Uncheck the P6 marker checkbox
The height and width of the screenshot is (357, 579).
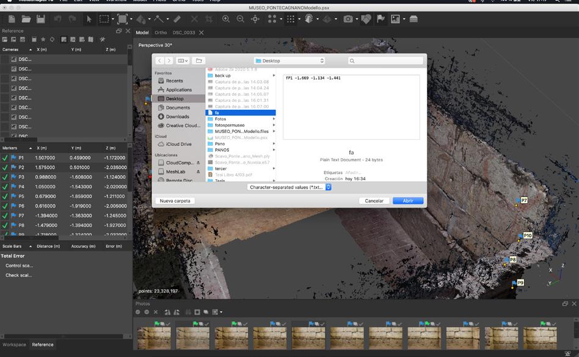coord(5,206)
